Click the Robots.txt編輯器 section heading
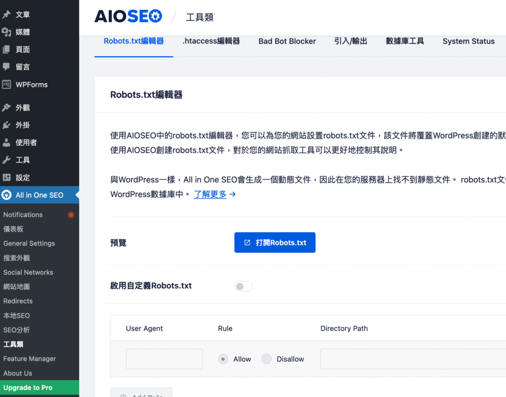Screen dimensions: 506x397 coord(146,95)
